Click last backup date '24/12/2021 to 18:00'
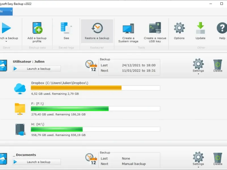The image size is (227, 170). pos(139,65)
